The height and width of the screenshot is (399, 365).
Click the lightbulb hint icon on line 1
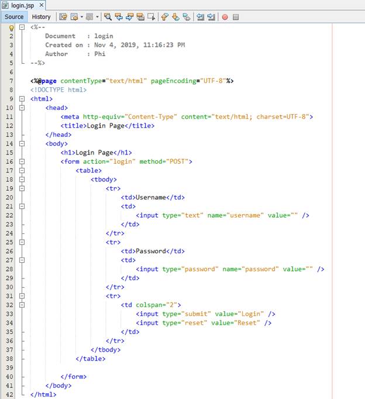(x=11, y=27)
